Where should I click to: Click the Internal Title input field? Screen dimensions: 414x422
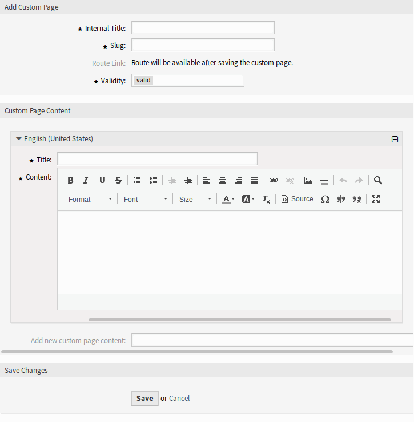(203, 28)
